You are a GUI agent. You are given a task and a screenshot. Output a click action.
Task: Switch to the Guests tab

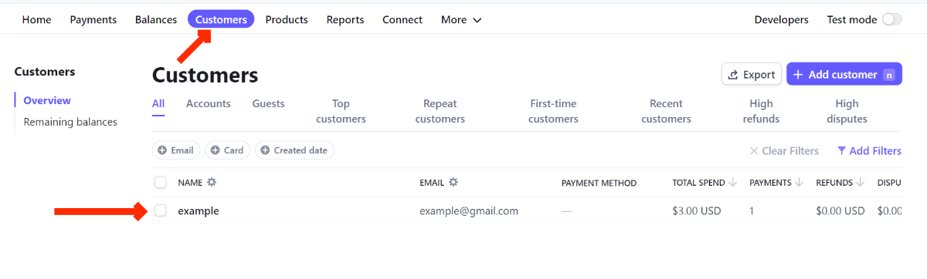click(x=269, y=103)
